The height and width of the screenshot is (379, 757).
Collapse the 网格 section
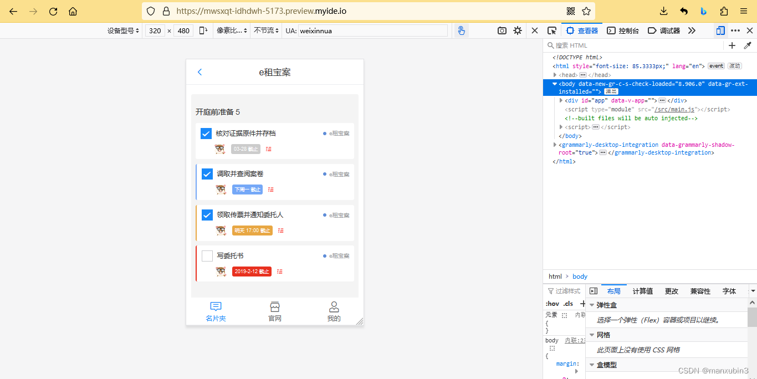click(x=592, y=335)
